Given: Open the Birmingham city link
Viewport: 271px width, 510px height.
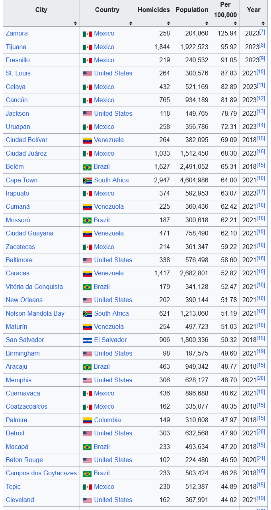Looking at the screenshot, I should 23,353.
